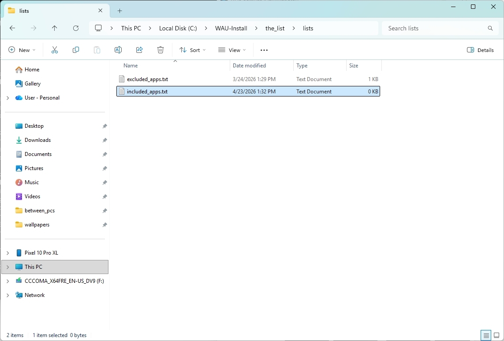The height and width of the screenshot is (341, 504).
Task: Expand the Pixel 10 Pro XL tree node
Action: [x=8, y=253]
